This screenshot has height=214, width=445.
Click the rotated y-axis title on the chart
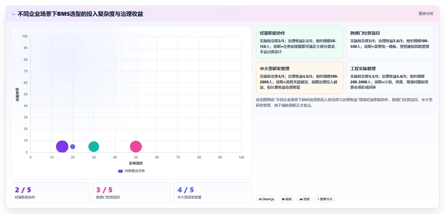[x=17, y=95]
